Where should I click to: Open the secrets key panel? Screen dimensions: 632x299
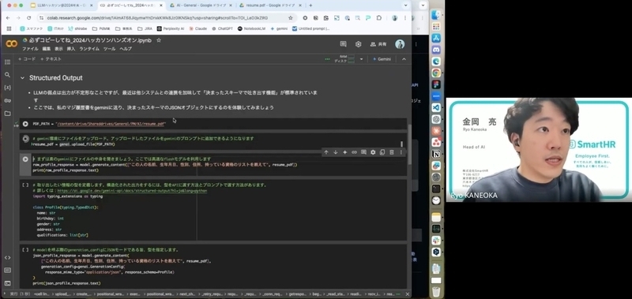(7, 101)
